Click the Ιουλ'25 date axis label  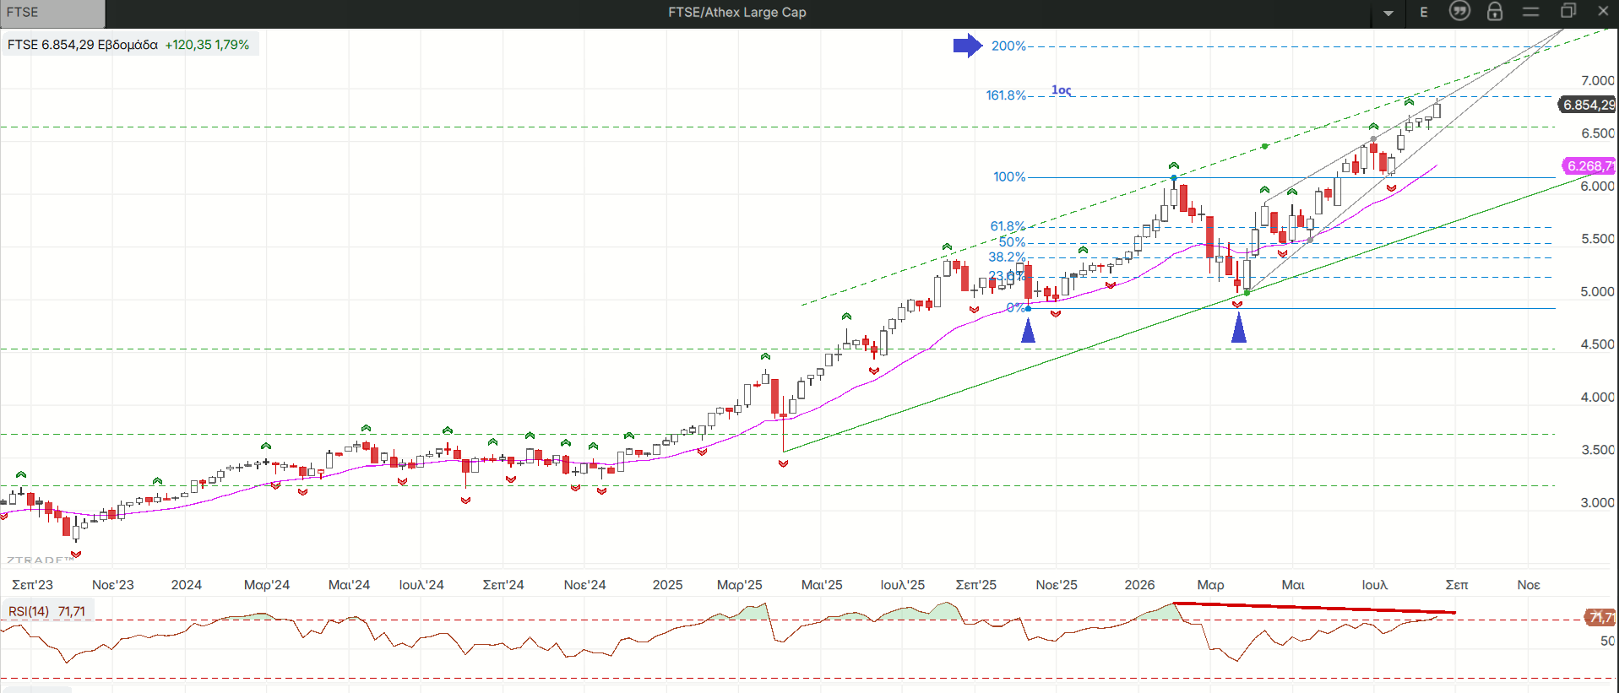903,585
